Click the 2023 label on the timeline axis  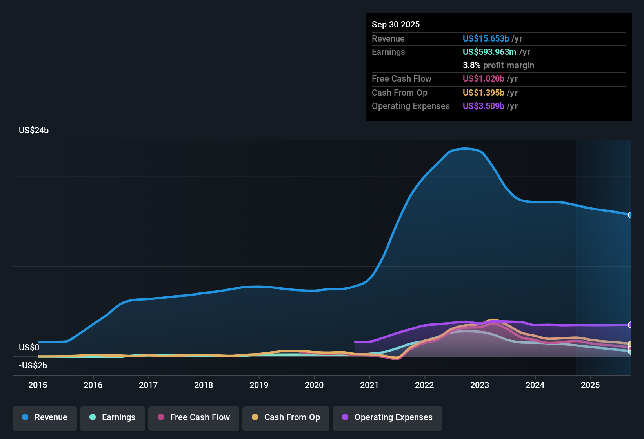pyautogui.click(x=480, y=385)
